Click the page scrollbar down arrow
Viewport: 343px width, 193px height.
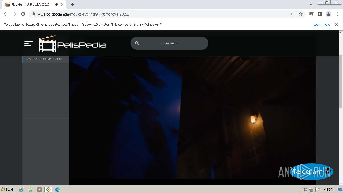(x=341, y=183)
